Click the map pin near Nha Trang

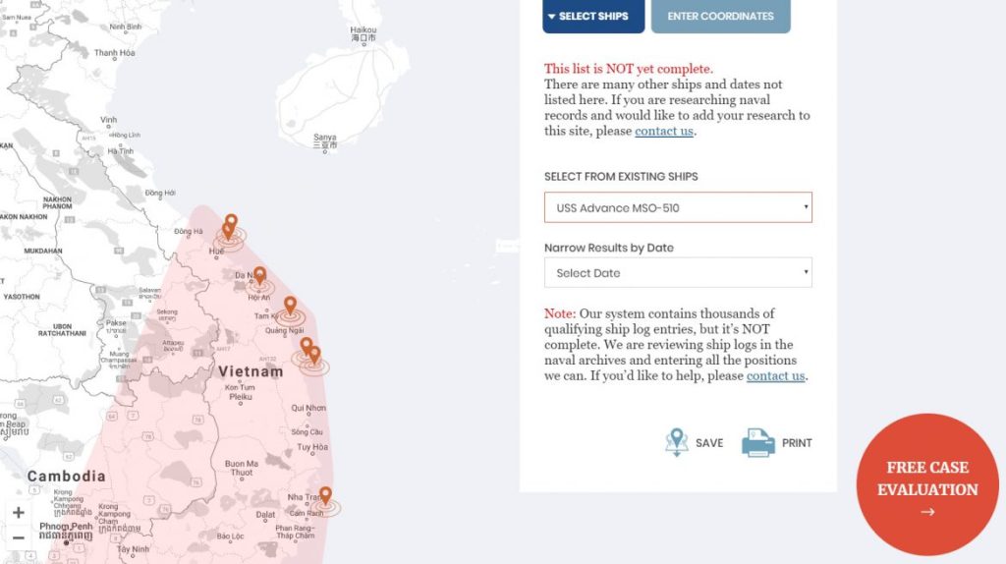tap(325, 496)
